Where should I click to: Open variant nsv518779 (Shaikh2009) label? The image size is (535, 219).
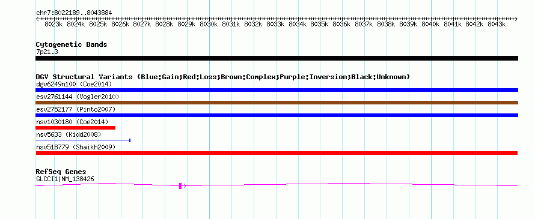76,147
